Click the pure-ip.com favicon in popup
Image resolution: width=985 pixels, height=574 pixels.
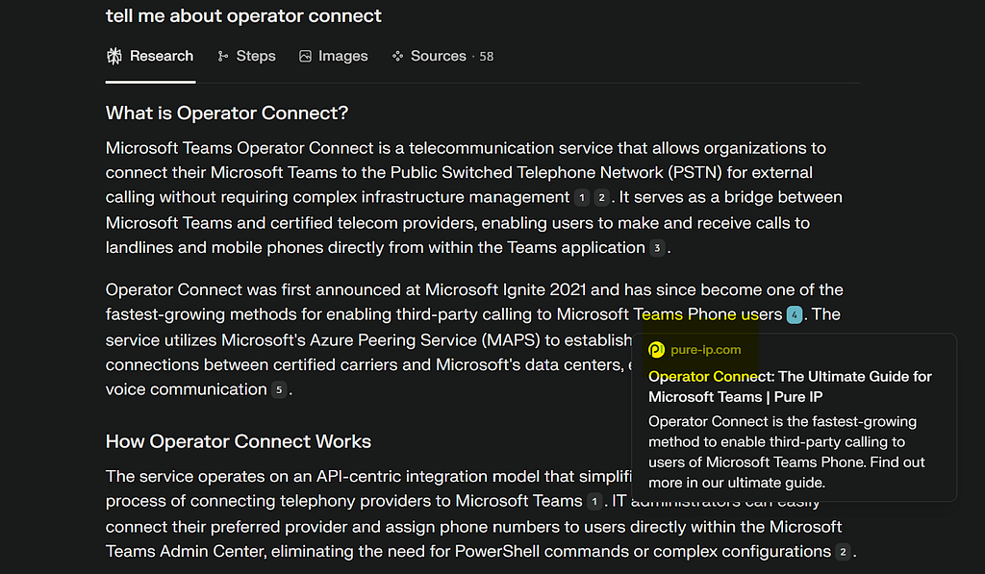656,350
